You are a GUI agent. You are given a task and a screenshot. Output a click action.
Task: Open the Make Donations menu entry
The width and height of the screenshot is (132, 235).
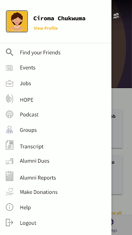(x=56, y=192)
